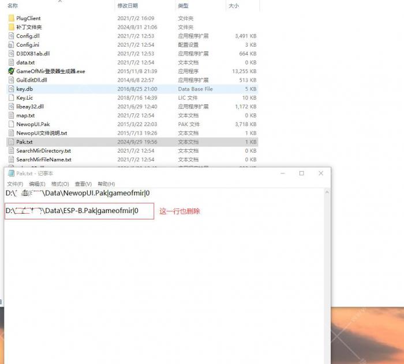Sort files by 名称 column header
The height and width of the screenshot is (364, 404).
pos(13,6)
